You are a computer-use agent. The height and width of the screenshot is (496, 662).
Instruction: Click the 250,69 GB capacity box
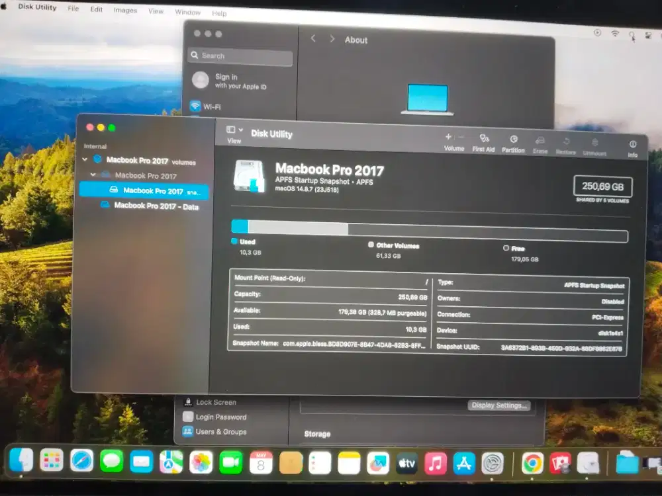pyautogui.click(x=602, y=186)
